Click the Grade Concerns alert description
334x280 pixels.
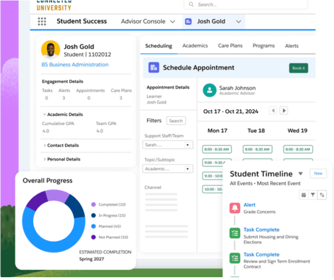pos(259,212)
